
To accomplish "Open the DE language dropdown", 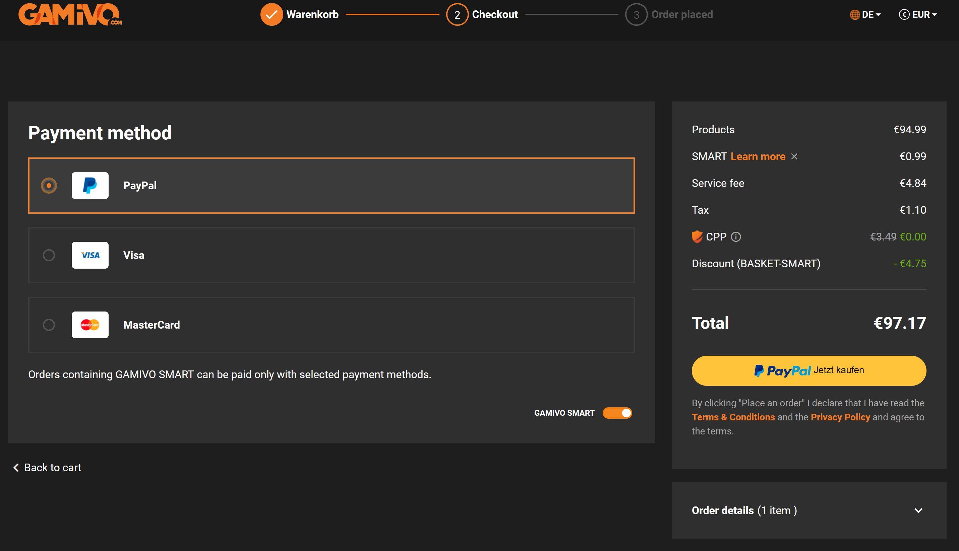I will (x=865, y=15).
